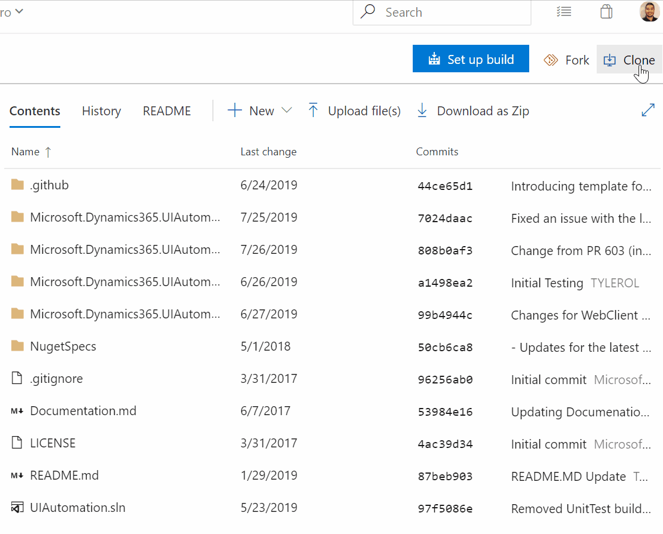Open commit 44ce65d1 link
663x534 pixels.
(x=445, y=186)
